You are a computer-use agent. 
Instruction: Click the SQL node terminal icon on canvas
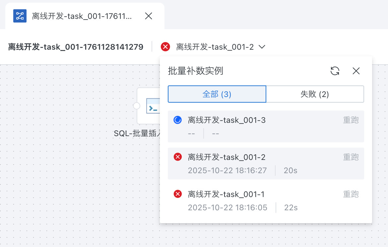153,107
